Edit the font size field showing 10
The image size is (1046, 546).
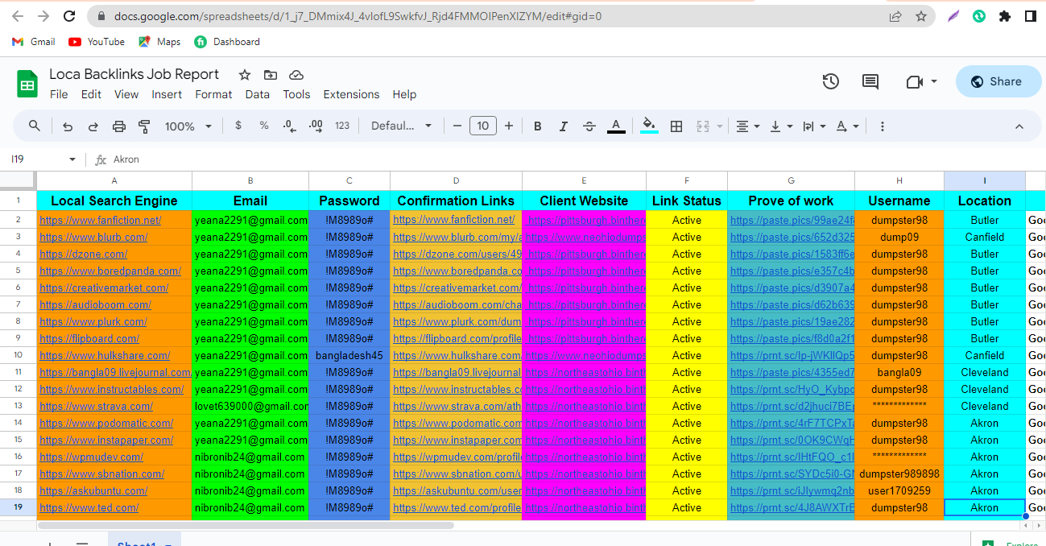point(482,126)
